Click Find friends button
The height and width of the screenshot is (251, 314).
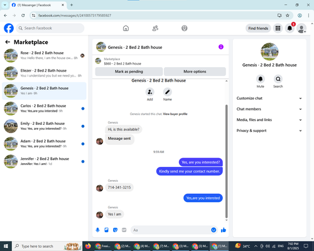click(x=258, y=28)
